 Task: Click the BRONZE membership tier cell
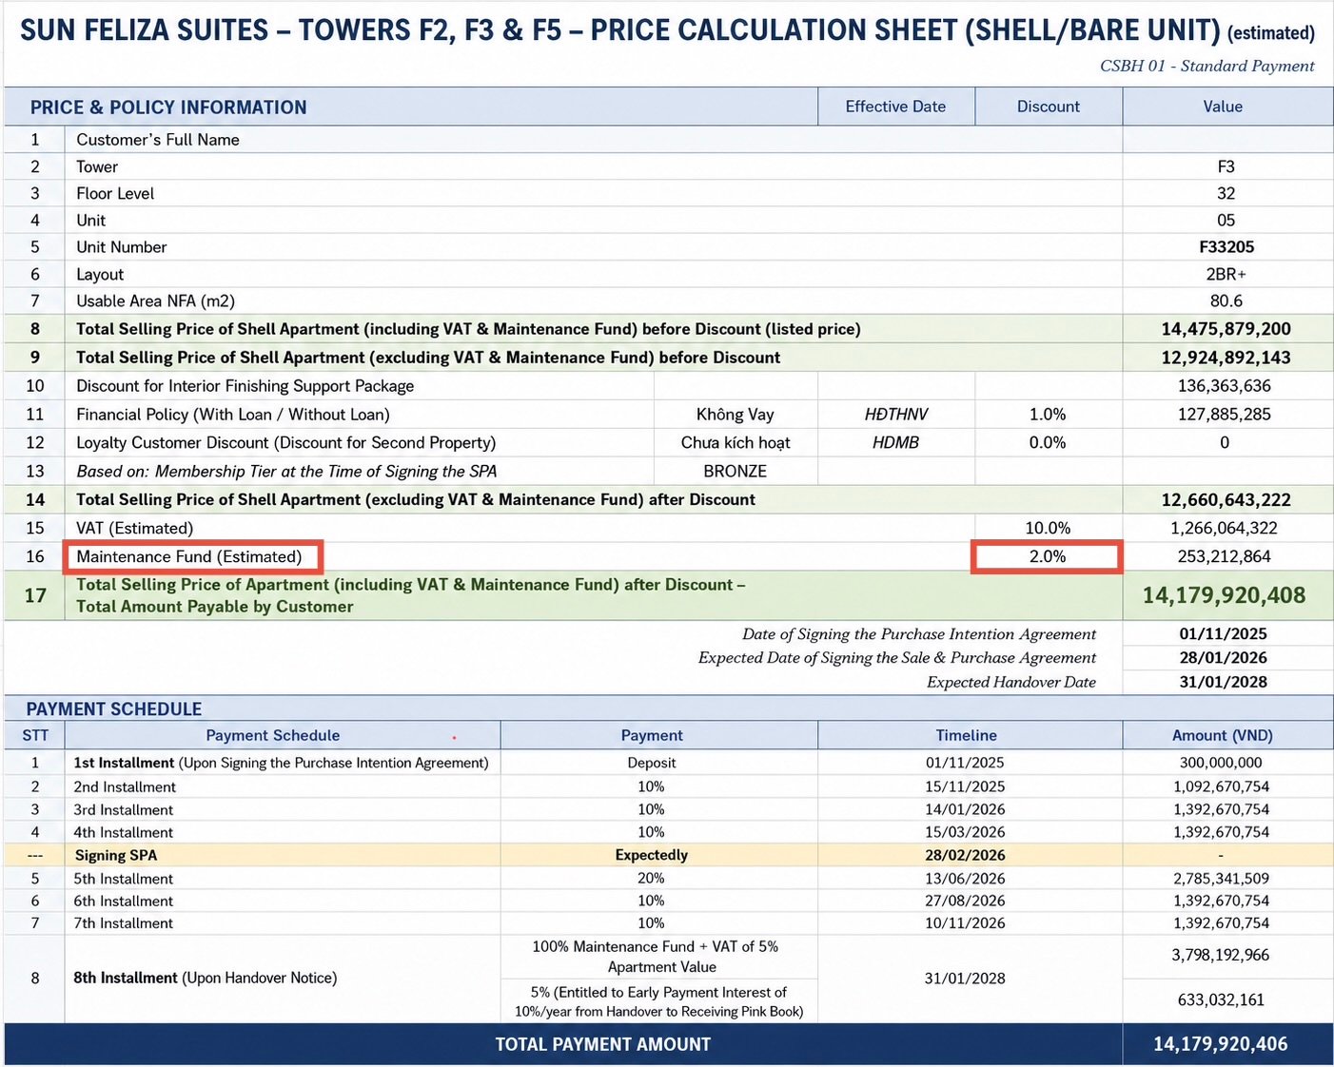736,472
